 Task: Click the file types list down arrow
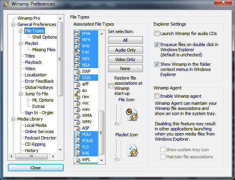tap(102, 160)
